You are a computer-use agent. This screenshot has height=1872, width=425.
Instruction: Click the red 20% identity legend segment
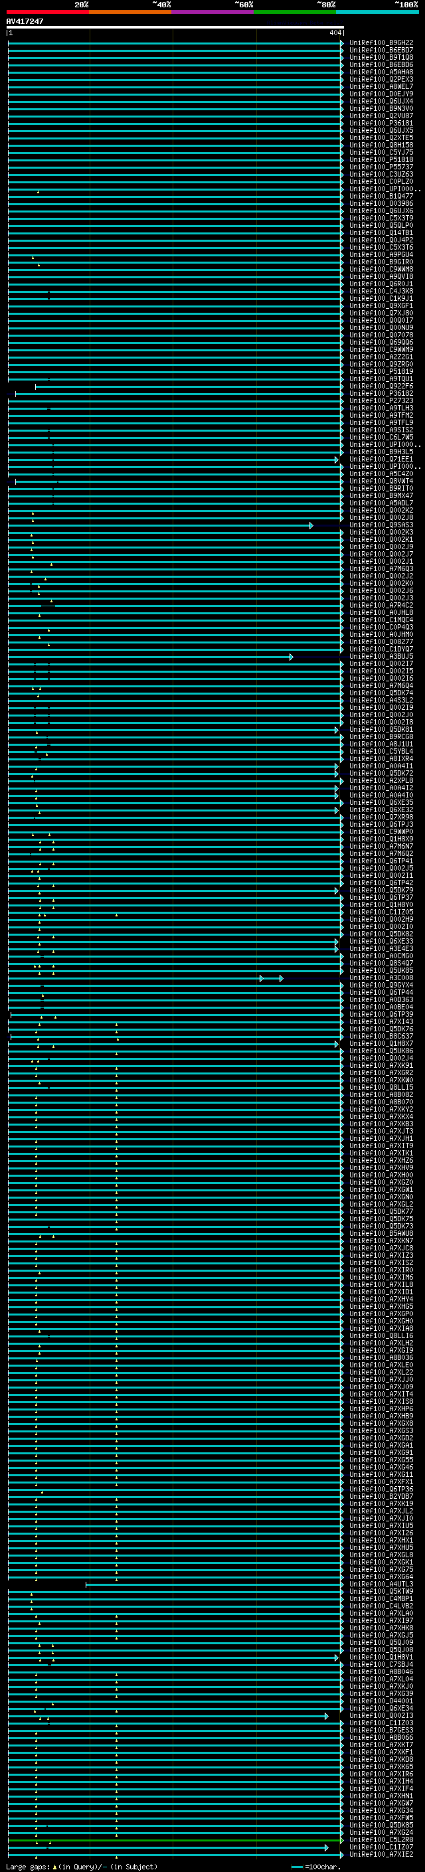[x=48, y=12]
